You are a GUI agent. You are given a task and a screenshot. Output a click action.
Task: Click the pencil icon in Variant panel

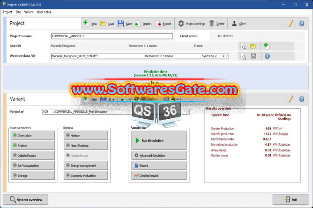tap(291, 99)
